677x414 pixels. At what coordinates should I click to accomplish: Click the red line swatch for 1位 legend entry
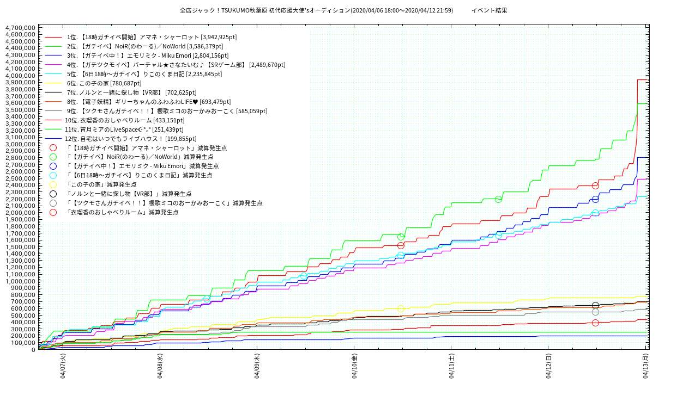pos(53,37)
